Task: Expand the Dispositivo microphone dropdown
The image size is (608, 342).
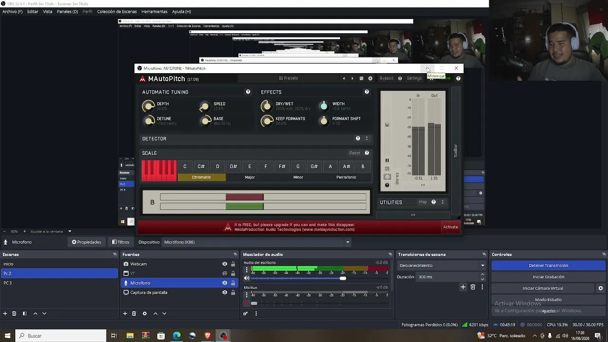Action: (347, 242)
